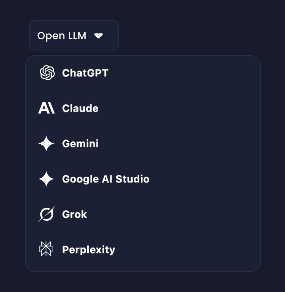Select the Perplexity text label
The image size is (285, 292).
click(x=89, y=250)
